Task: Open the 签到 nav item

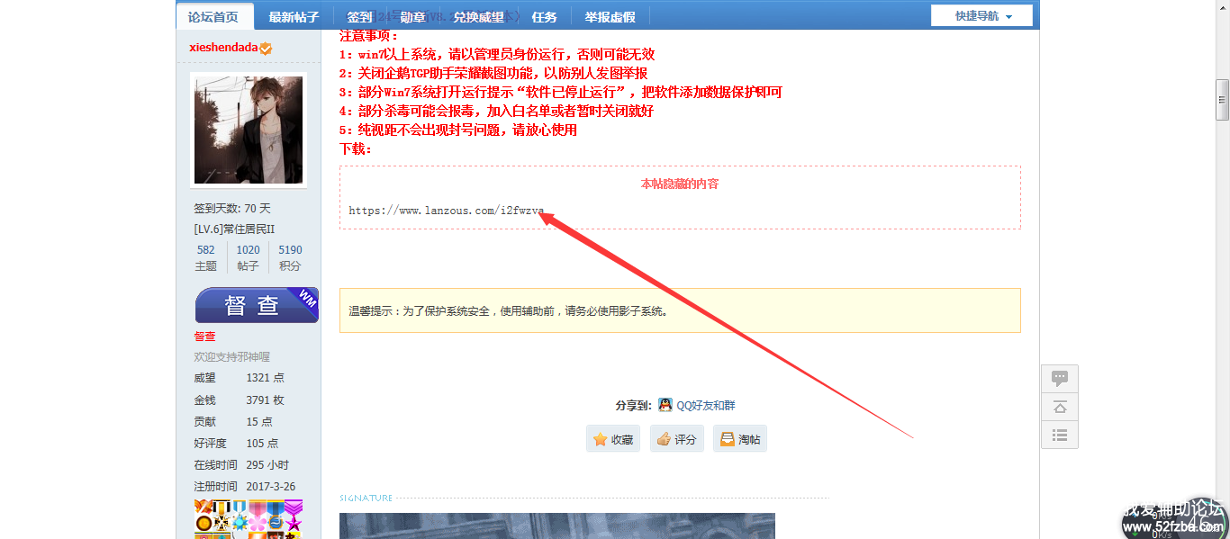Action: (359, 17)
